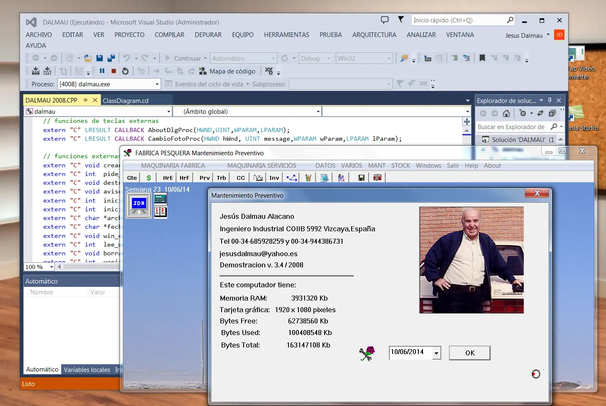Click OK in Mantenimiento Preventivo dialog
The width and height of the screenshot is (606, 406).
(470, 353)
